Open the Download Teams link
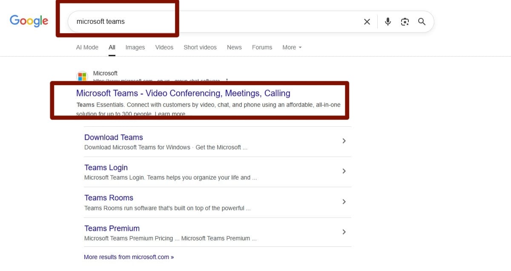The height and width of the screenshot is (271, 511). tap(113, 137)
